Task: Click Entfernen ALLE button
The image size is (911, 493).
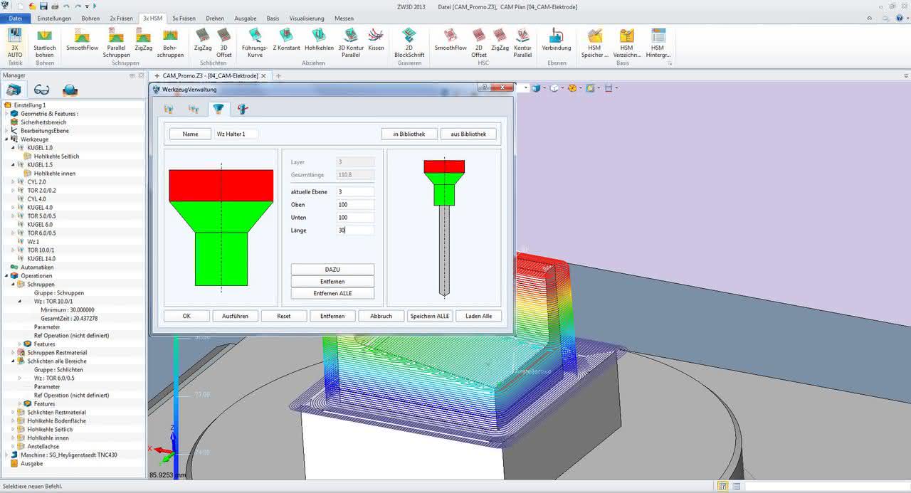Action: coord(332,293)
